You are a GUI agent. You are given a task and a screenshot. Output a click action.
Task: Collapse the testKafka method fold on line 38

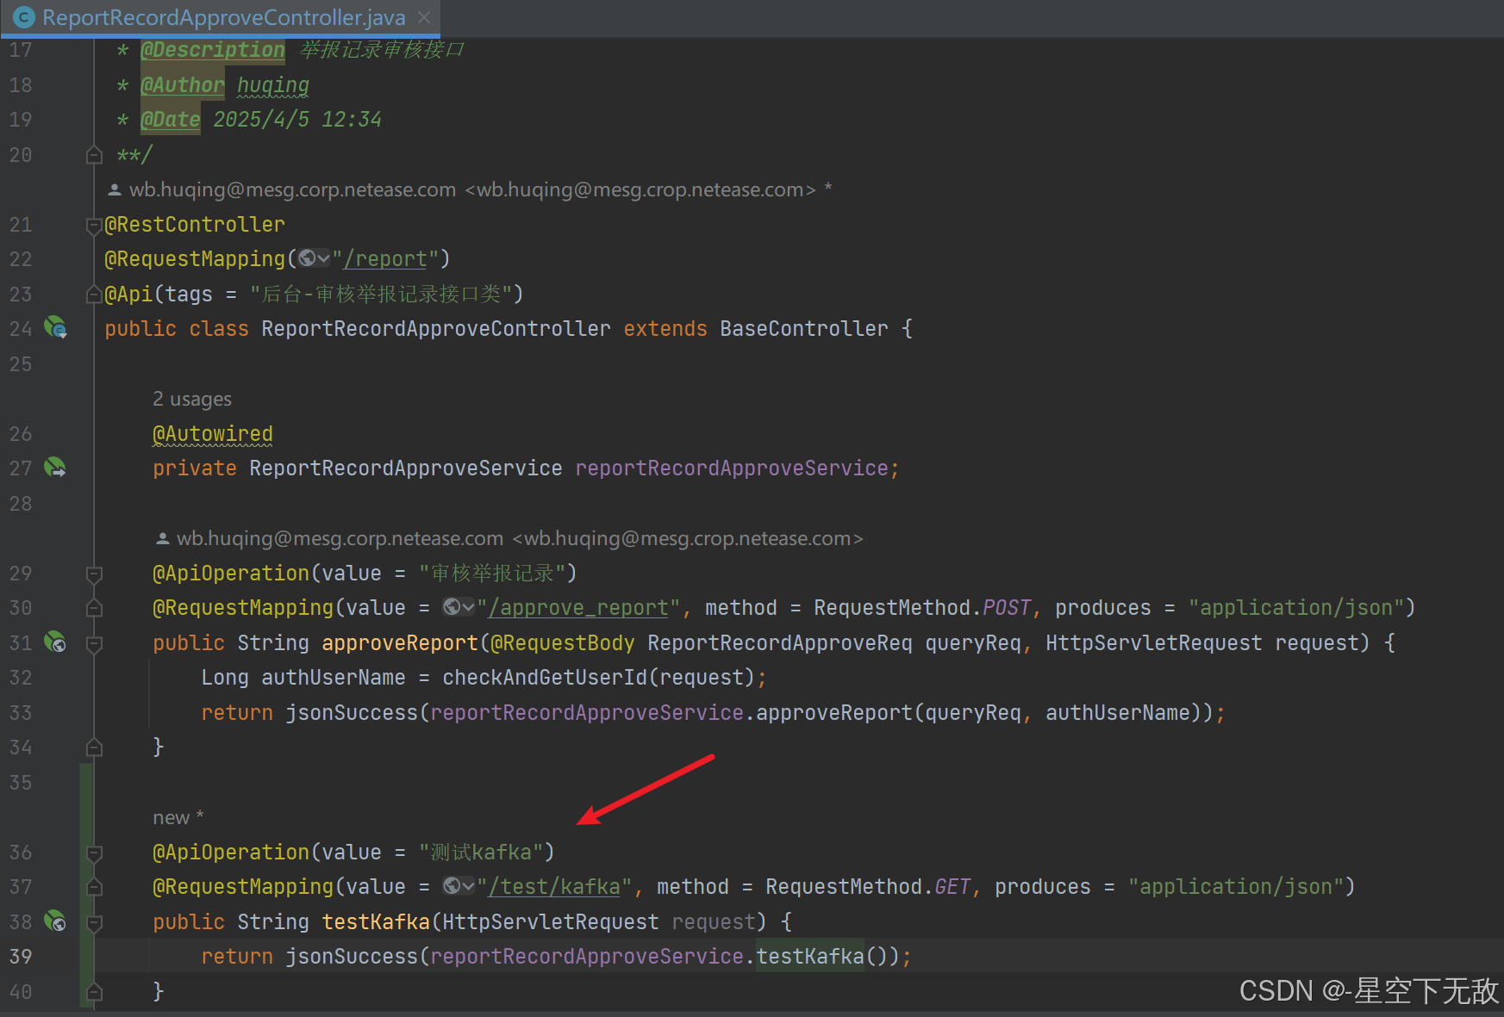tap(95, 922)
